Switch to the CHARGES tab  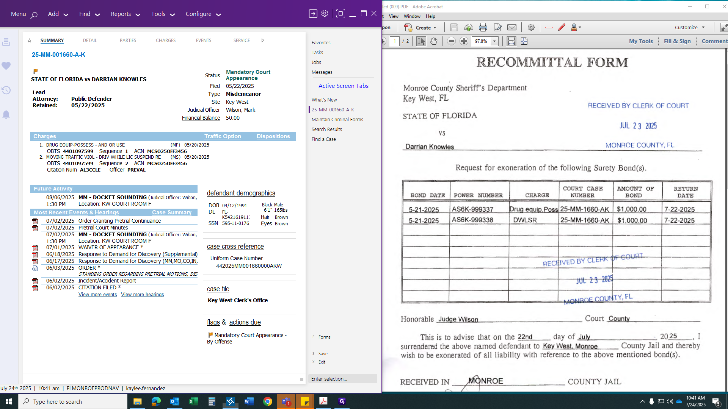pos(165,41)
